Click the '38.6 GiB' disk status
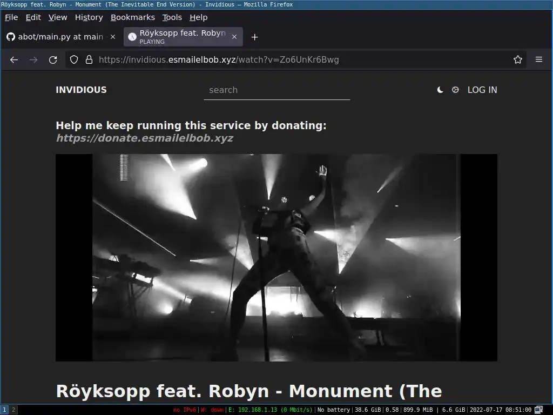This screenshot has width=553, height=415. (x=368, y=410)
